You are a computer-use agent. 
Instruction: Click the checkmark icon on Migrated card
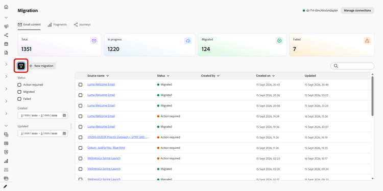coord(279,41)
